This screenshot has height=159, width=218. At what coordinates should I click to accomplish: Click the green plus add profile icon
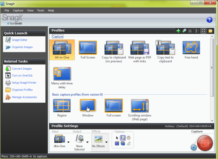(x=178, y=31)
